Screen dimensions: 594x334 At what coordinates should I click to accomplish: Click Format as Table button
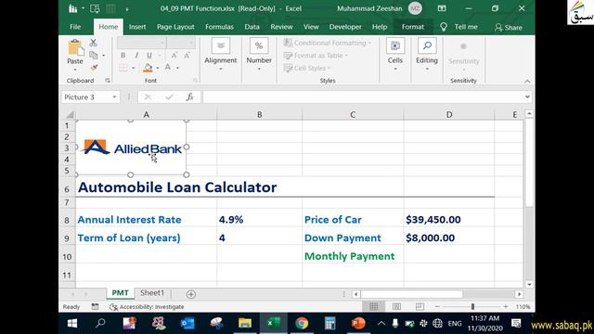(x=316, y=56)
